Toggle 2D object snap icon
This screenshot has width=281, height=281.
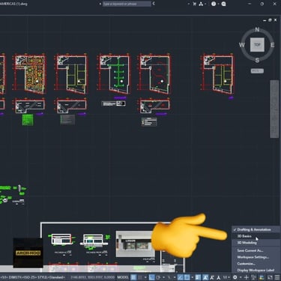pos(187,277)
